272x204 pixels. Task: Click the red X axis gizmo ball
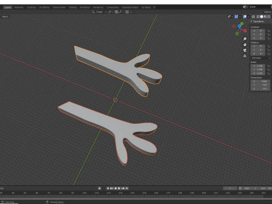(245, 31)
